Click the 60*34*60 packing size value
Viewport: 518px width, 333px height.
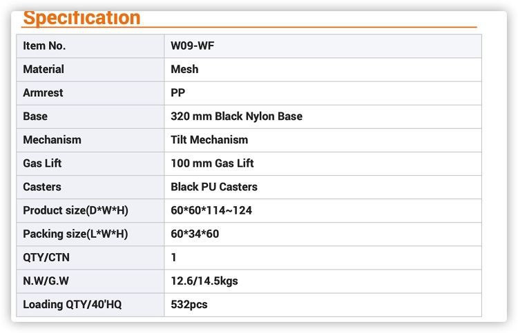click(195, 234)
